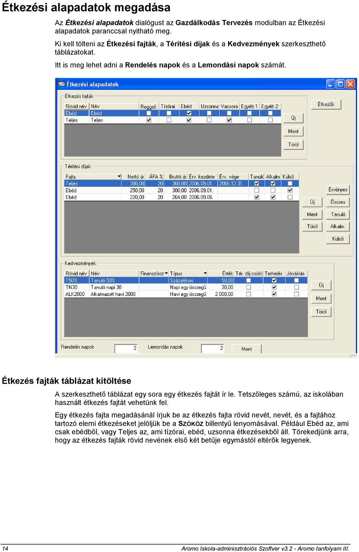Click the Érv. vége column header
The image size is (359, 552).
(x=233, y=176)
